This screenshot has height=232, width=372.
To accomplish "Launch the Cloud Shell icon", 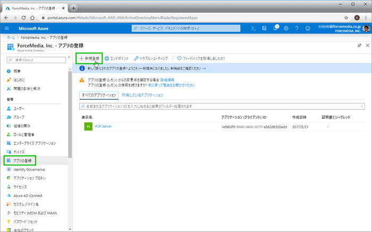I will coord(253,28).
